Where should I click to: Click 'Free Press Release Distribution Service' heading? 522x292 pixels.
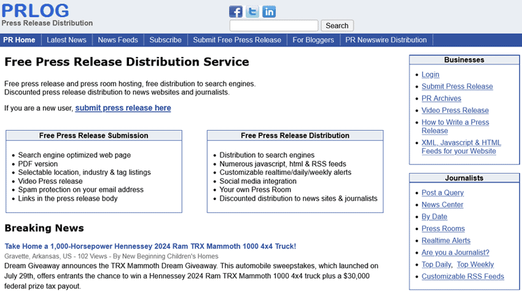click(127, 62)
